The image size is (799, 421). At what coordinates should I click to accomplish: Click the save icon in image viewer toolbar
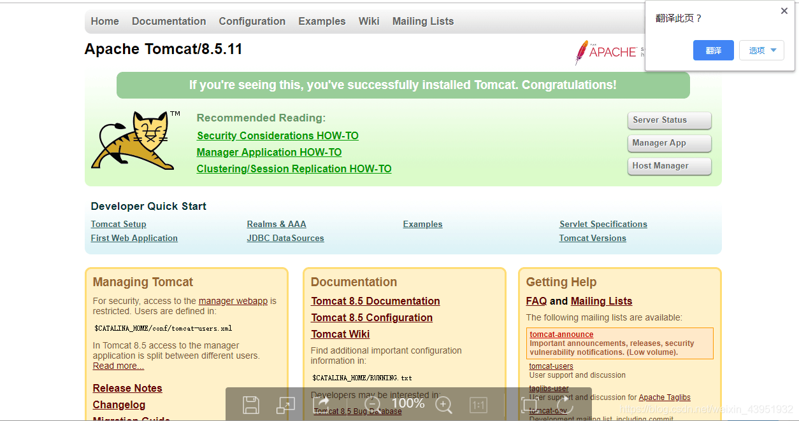[250, 404]
